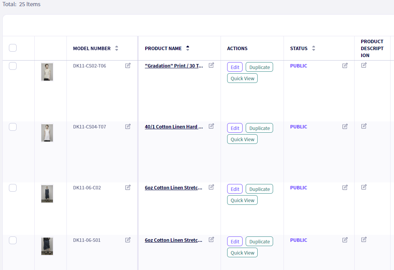Image resolution: width=394 pixels, height=270 pixels.
Task: Edit the status of row DK11-CS02-T06 via pencil icon
Action: 345,66
